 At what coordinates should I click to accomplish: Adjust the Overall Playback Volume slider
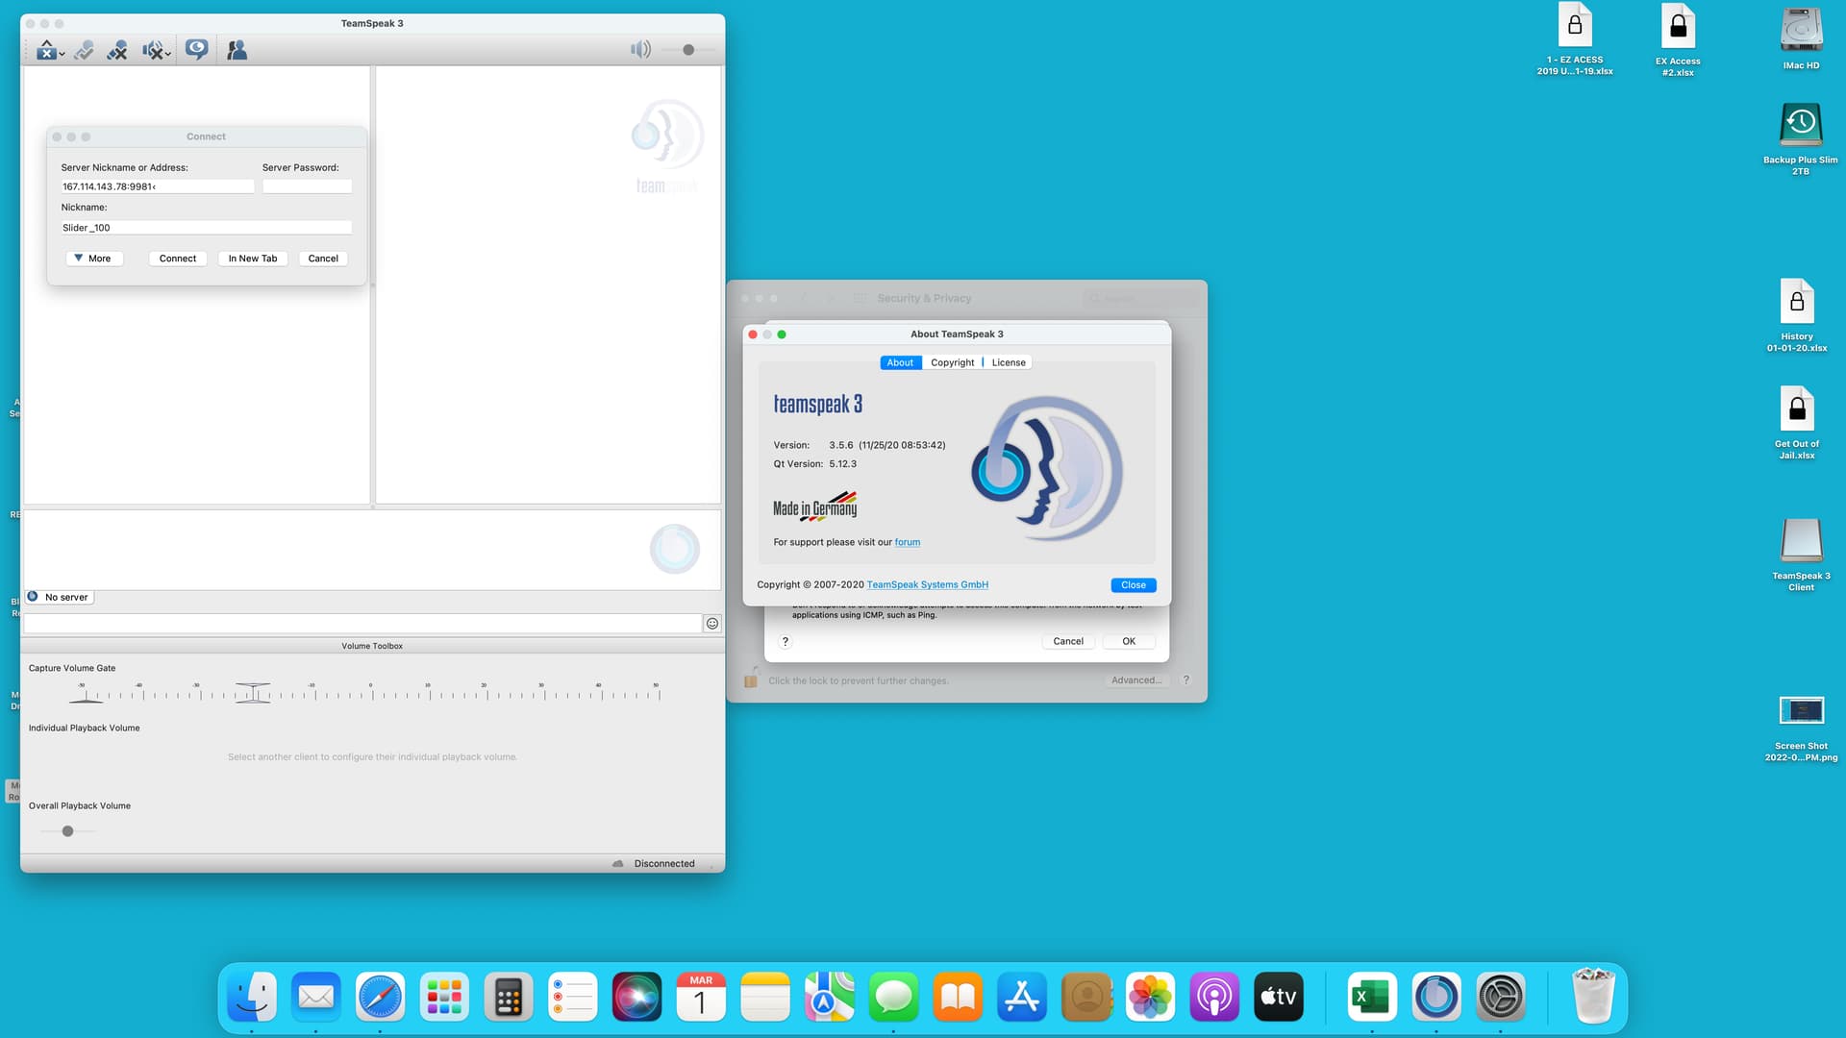point(67,831)
